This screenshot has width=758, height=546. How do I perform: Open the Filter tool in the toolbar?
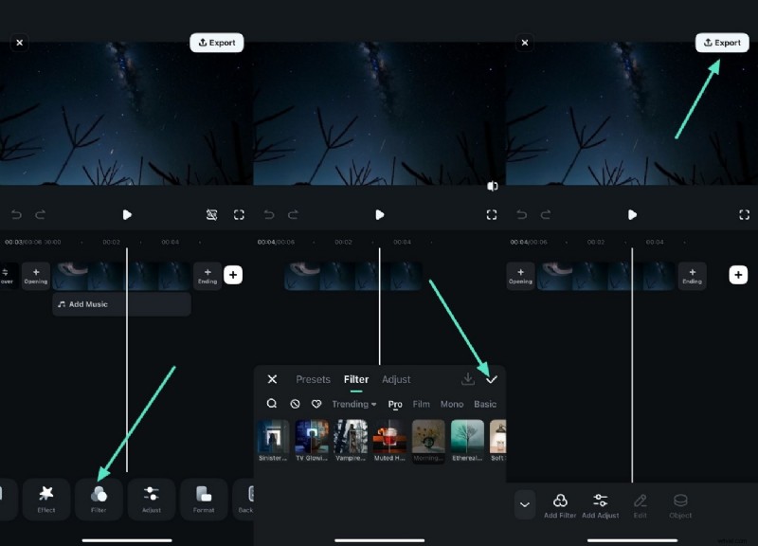(x=99, y=500)
